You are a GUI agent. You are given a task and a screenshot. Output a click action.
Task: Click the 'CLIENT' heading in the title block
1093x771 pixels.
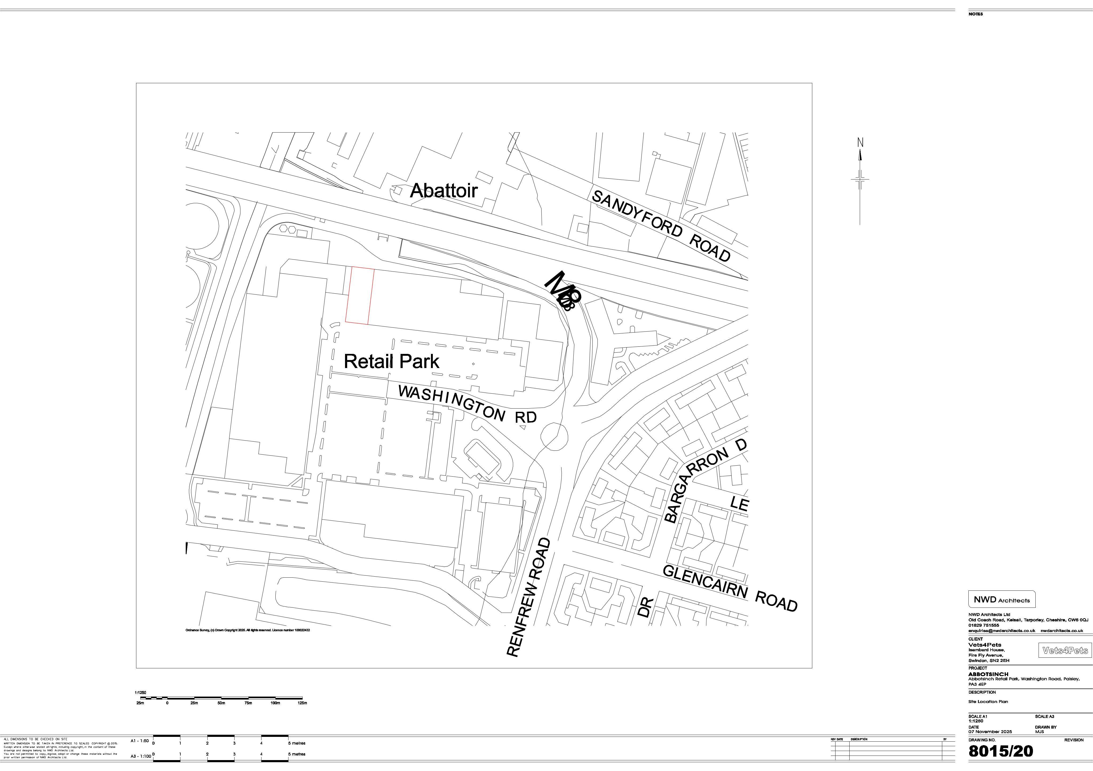click(975, 639)
